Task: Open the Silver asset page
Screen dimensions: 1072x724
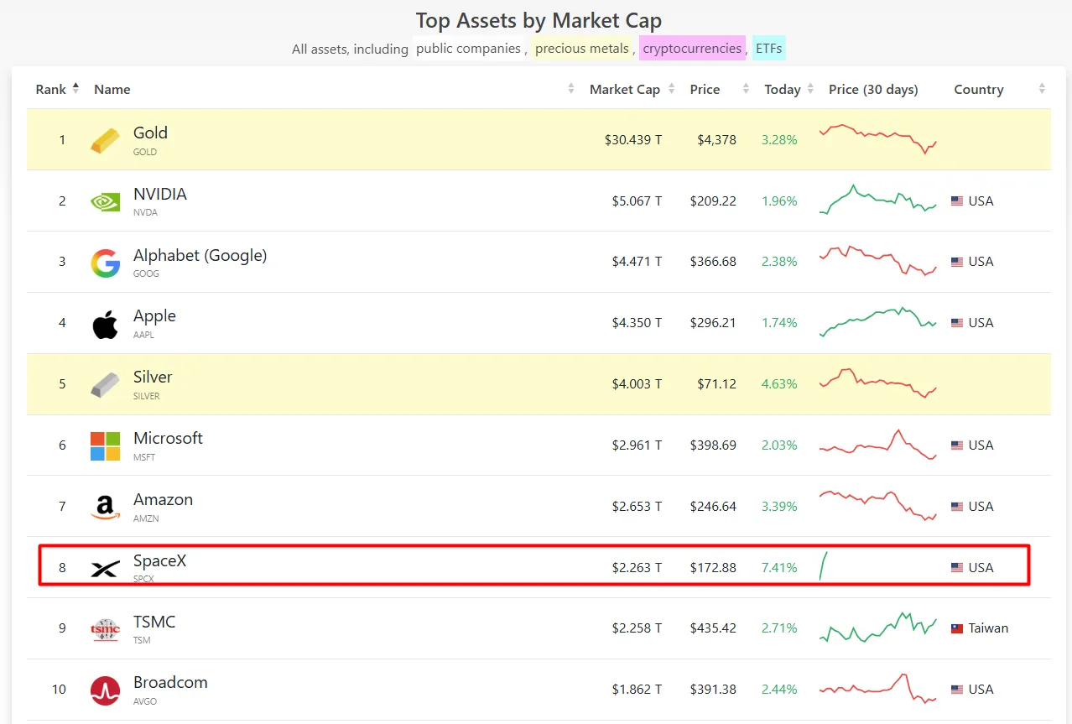Action: pyautogui.click(x=153, y=378)
